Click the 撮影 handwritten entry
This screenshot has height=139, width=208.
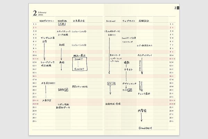tap(127, 63)
